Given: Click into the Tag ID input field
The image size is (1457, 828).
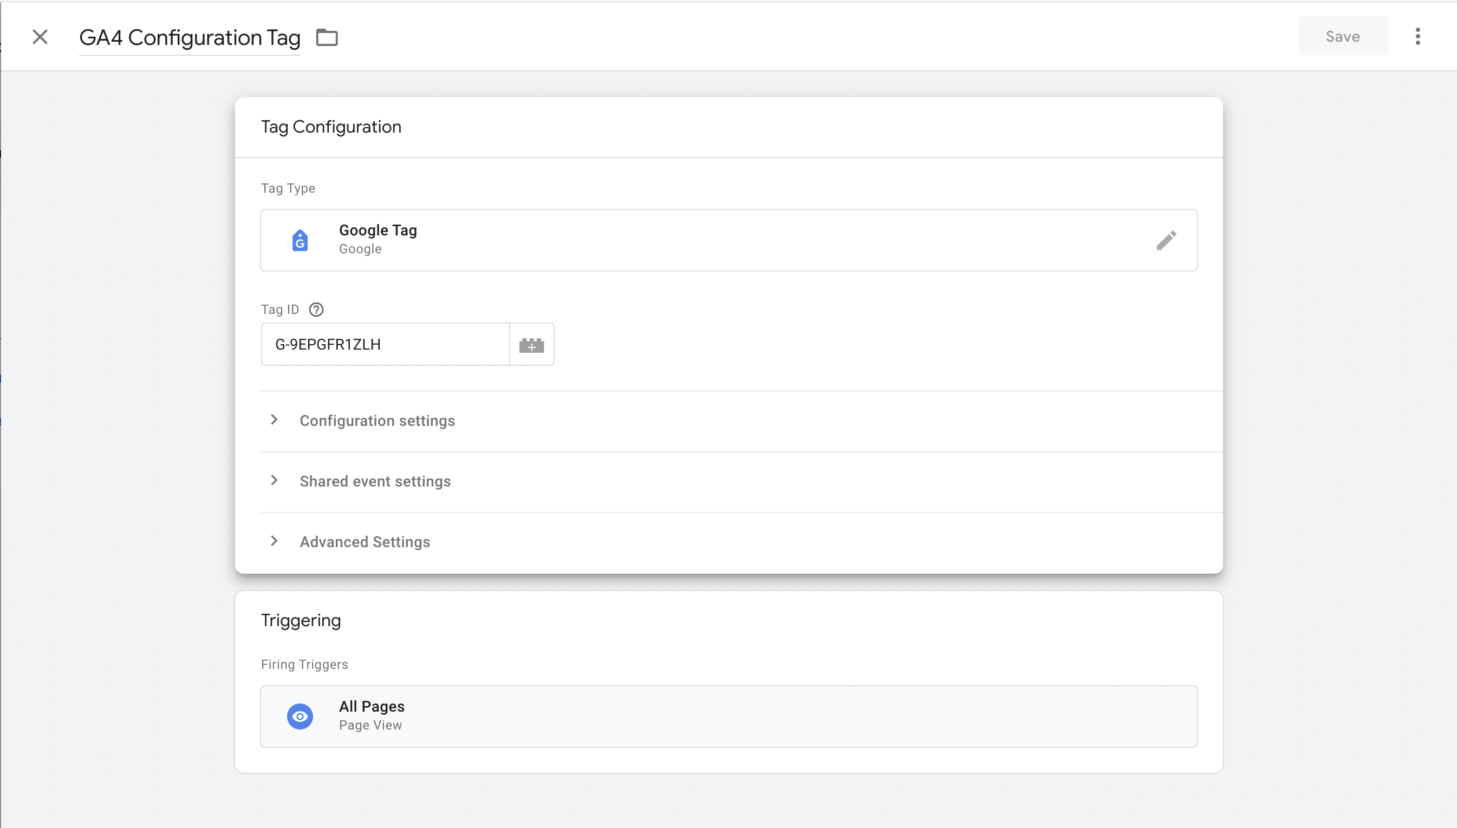Looking at the screenshot, I should (x=385, y=345).
